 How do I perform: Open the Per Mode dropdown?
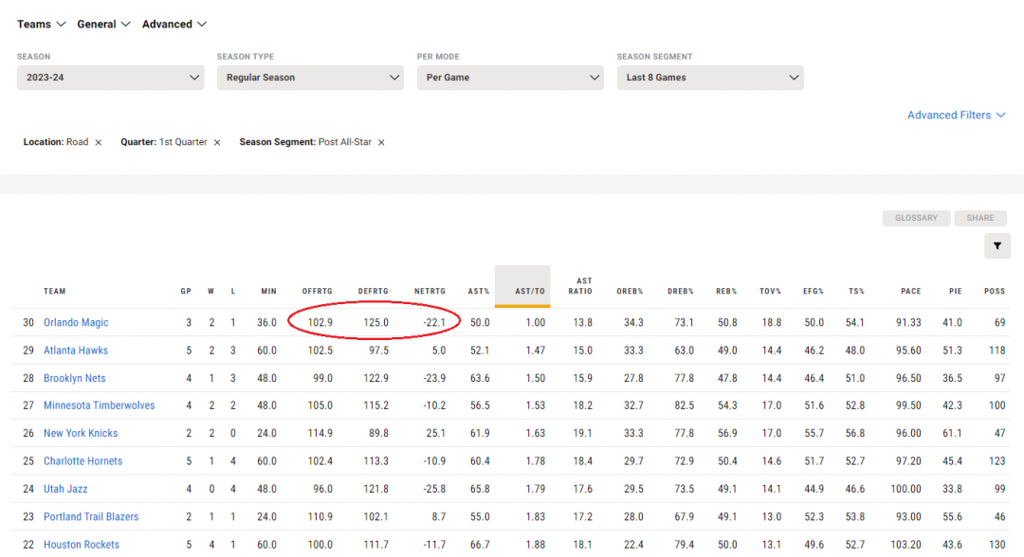click(510, 78)
